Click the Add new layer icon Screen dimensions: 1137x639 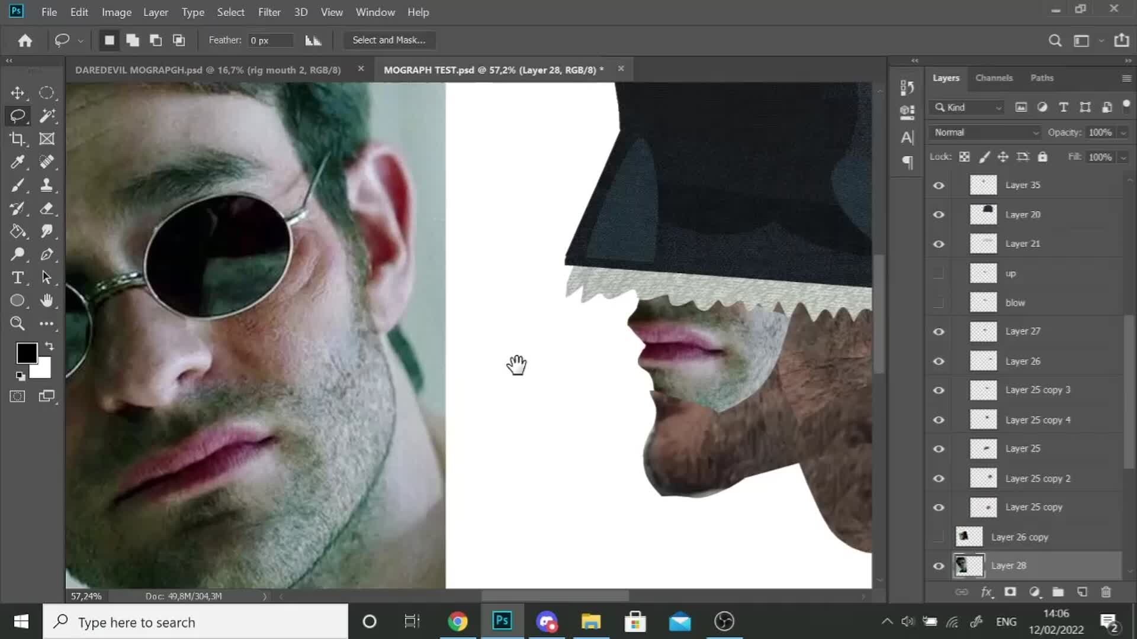[1082, 592]
